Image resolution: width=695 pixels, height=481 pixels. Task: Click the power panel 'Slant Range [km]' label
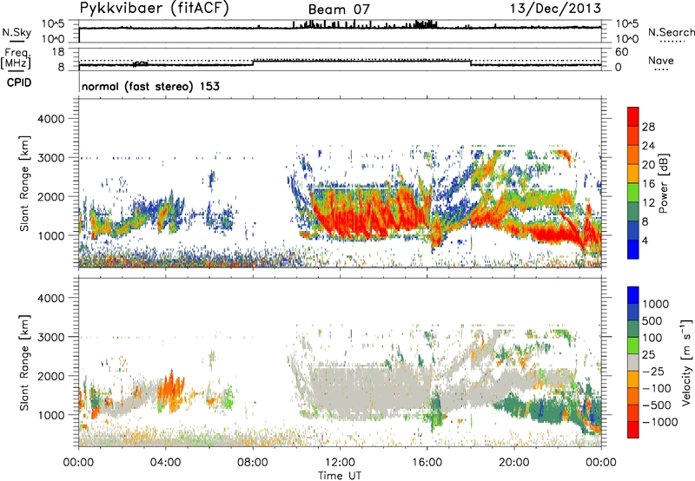click(x=24, y=183)
